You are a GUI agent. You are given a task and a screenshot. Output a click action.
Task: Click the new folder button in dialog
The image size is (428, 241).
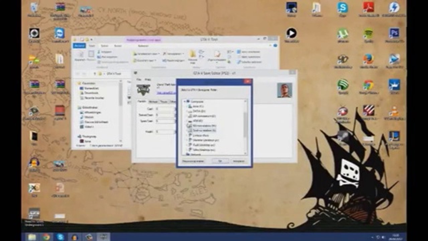click(x=193, y=161)
